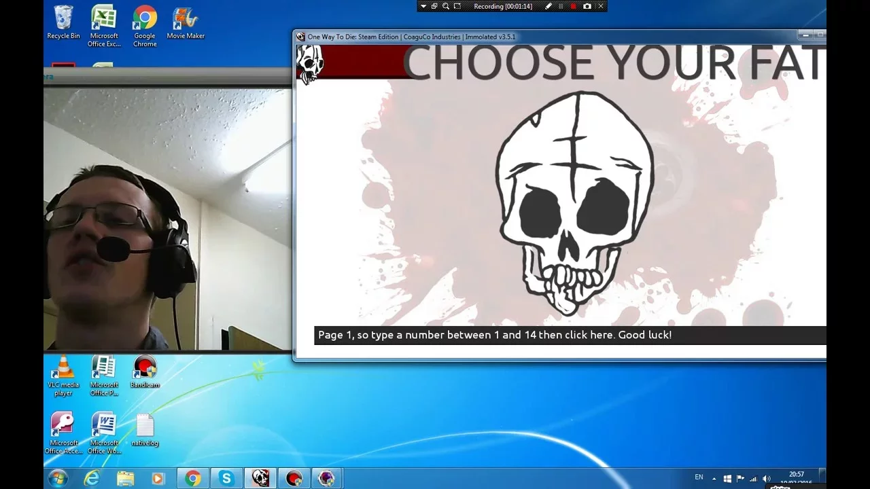Click the large skull drawing in game
This screenshot has height=489, width=870.
pos(575,202)
